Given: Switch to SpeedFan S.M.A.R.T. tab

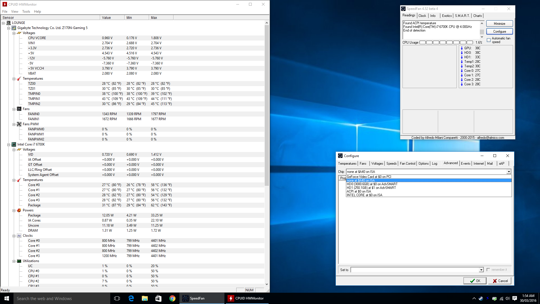Looking at the screenshot, I should (462, 16).
